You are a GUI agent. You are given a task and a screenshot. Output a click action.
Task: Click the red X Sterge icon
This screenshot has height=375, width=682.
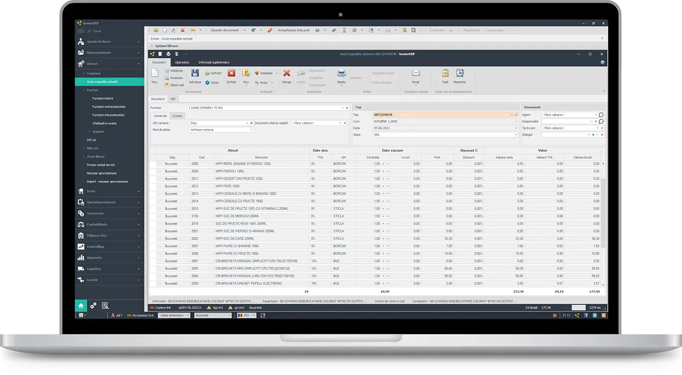pos(286,73)
